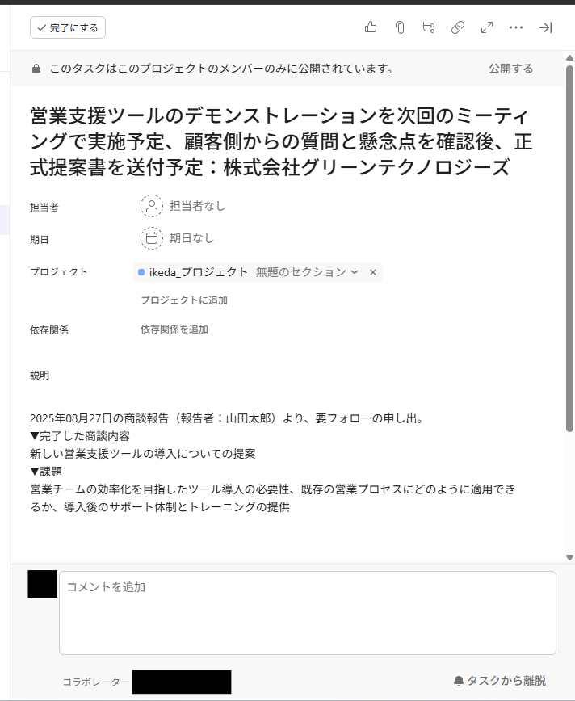
Task: Close the task details pane arrow
Action: tap(545, 27)
